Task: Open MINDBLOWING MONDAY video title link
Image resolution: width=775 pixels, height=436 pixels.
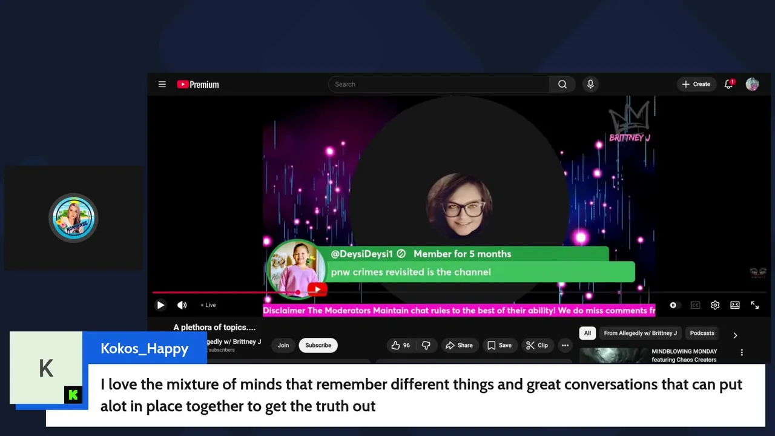Action: click(684, 355)
